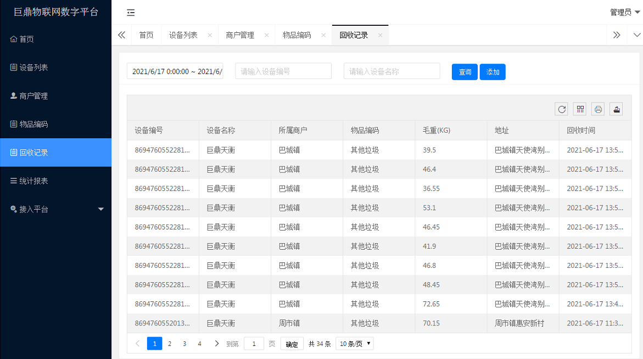
Task: Click the bars icon beside 统计报表 in sidebar
Action: pos(14,181)
